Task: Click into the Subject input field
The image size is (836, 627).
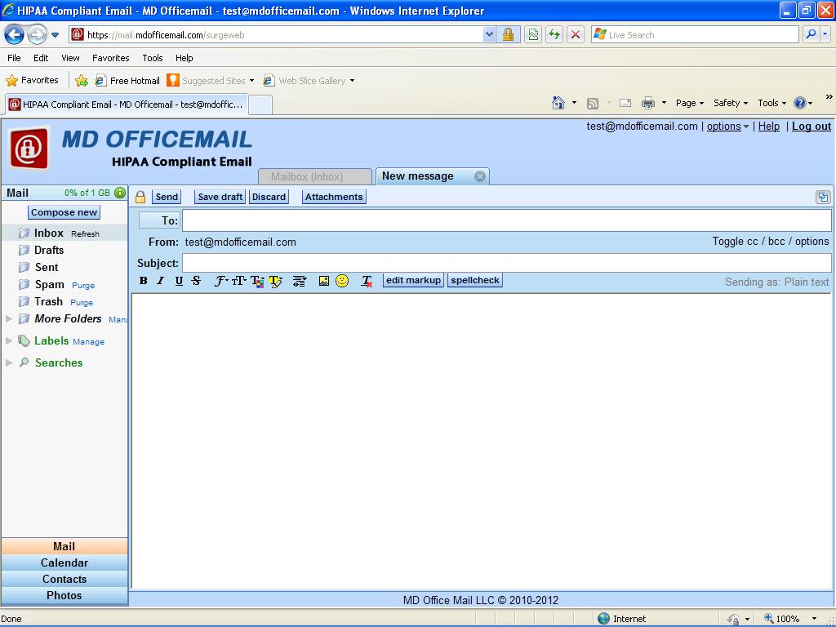Action: [506, 263]
